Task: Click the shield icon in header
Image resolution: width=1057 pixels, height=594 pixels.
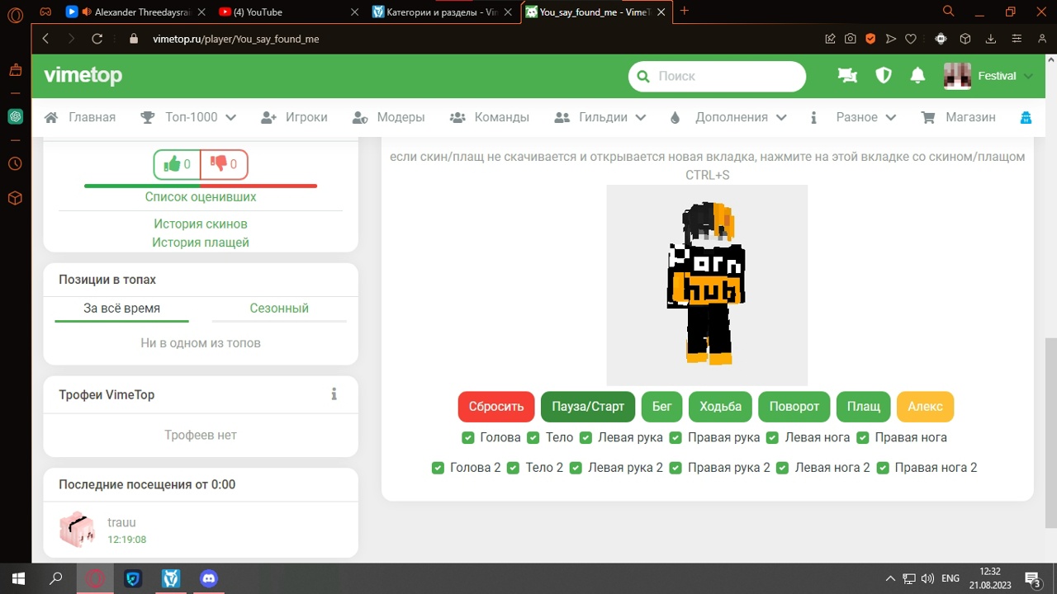Action: pyautogui.click(x=884, y=76)
